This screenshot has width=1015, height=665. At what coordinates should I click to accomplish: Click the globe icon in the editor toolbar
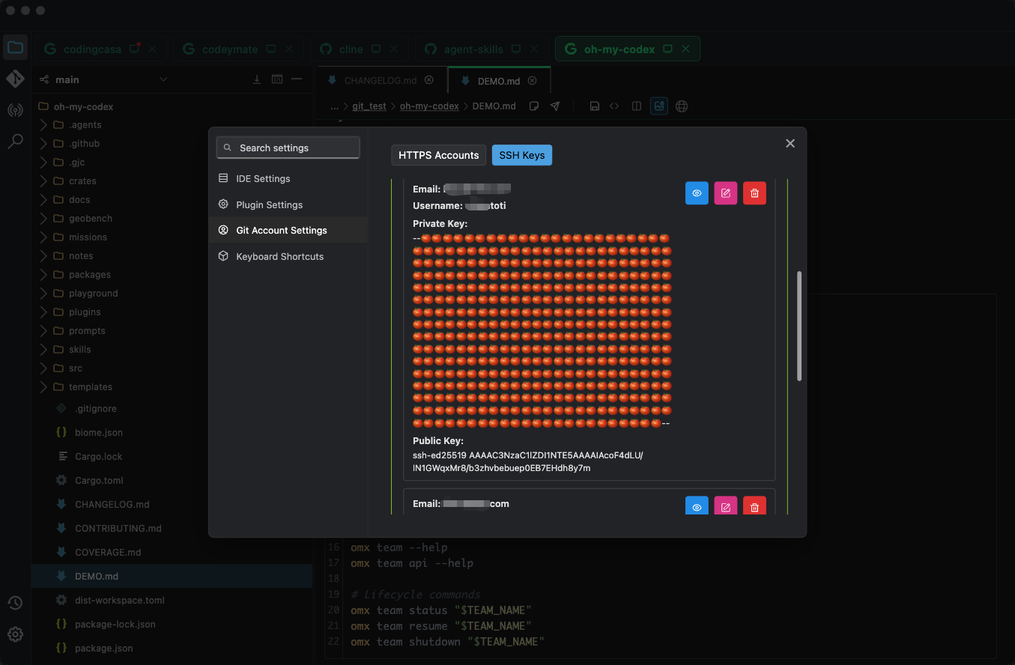682,106
